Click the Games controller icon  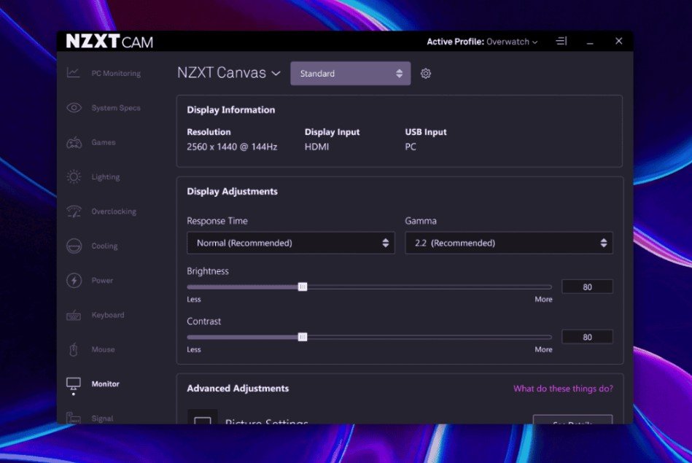coord(74,142)
